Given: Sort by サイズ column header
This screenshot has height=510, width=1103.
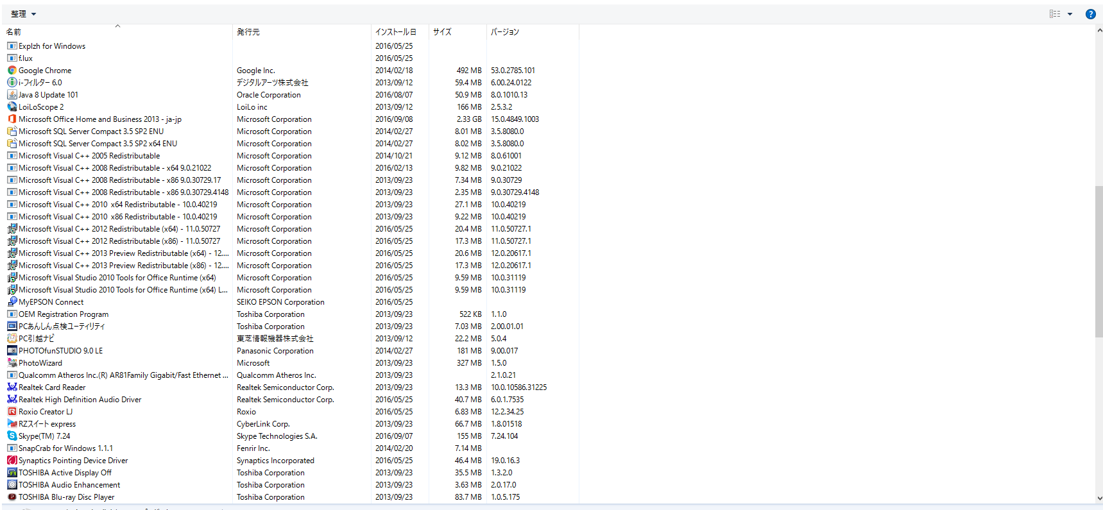Looking at the screenshot, I should point(457,31).
